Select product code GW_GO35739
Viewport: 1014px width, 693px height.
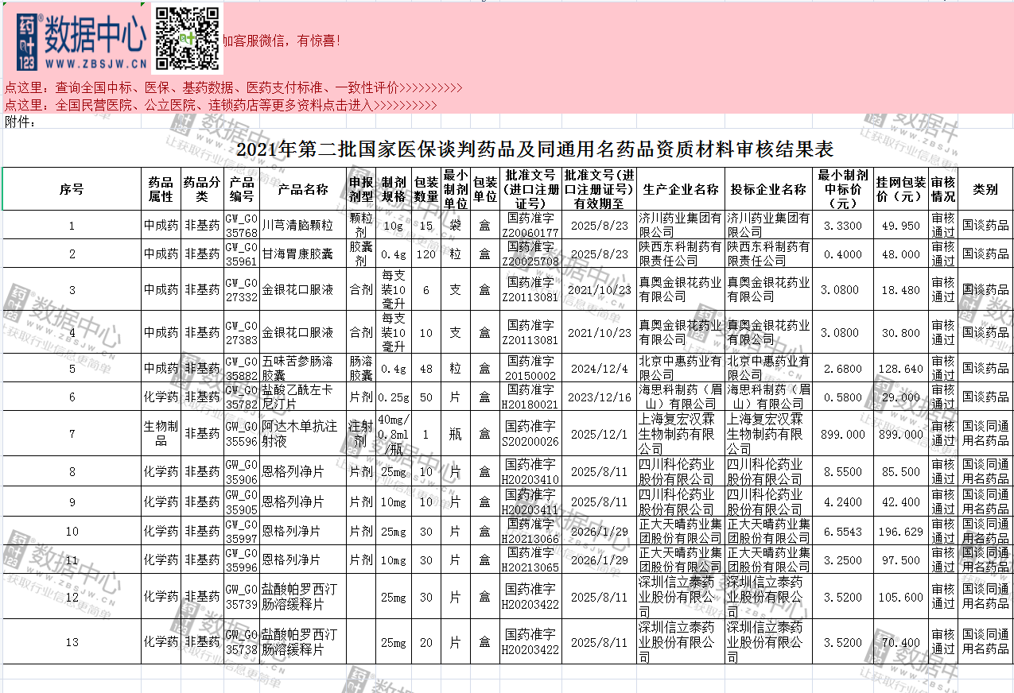241,596
